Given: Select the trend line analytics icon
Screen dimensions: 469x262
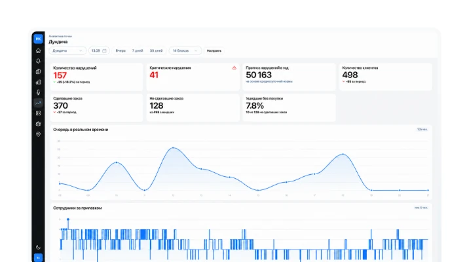Looking at the screenshot, I should point(38,103).
